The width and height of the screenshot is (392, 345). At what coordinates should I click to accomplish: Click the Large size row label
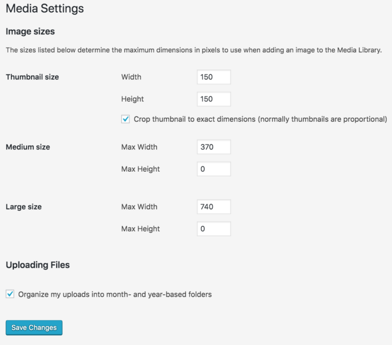(24, 207)
